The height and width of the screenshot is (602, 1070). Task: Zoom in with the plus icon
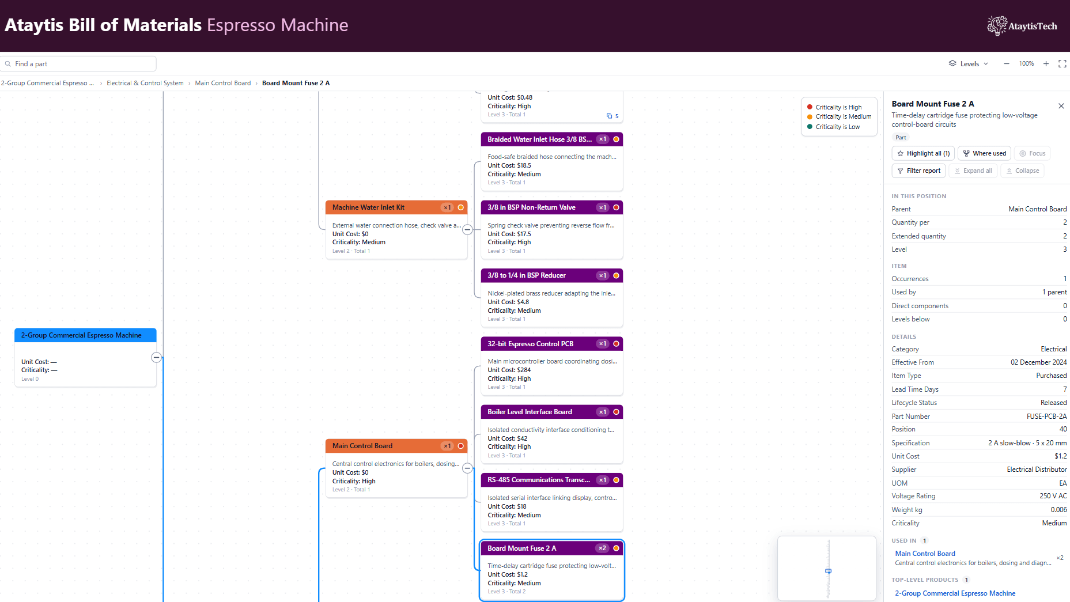pyautogui.click(x=1046, y=64)
